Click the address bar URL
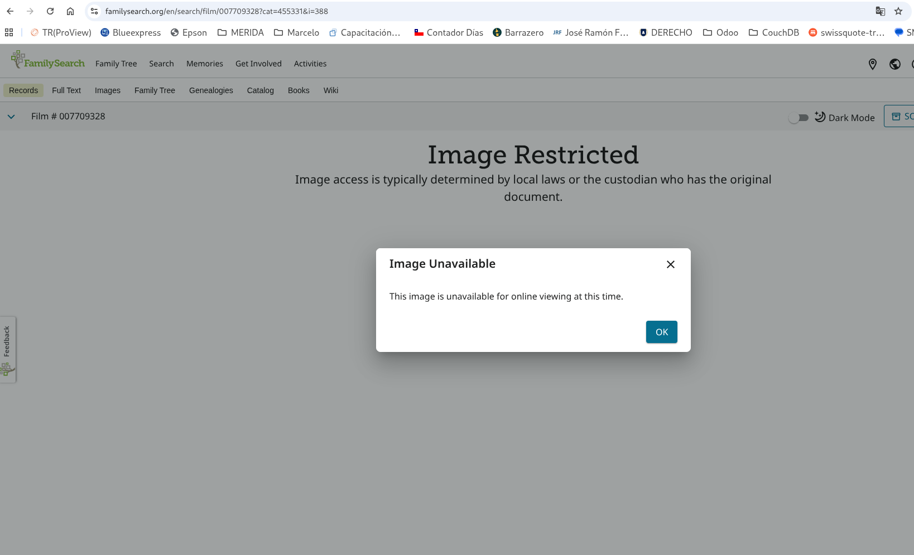The image size is (914, 555). click(217, 11)
